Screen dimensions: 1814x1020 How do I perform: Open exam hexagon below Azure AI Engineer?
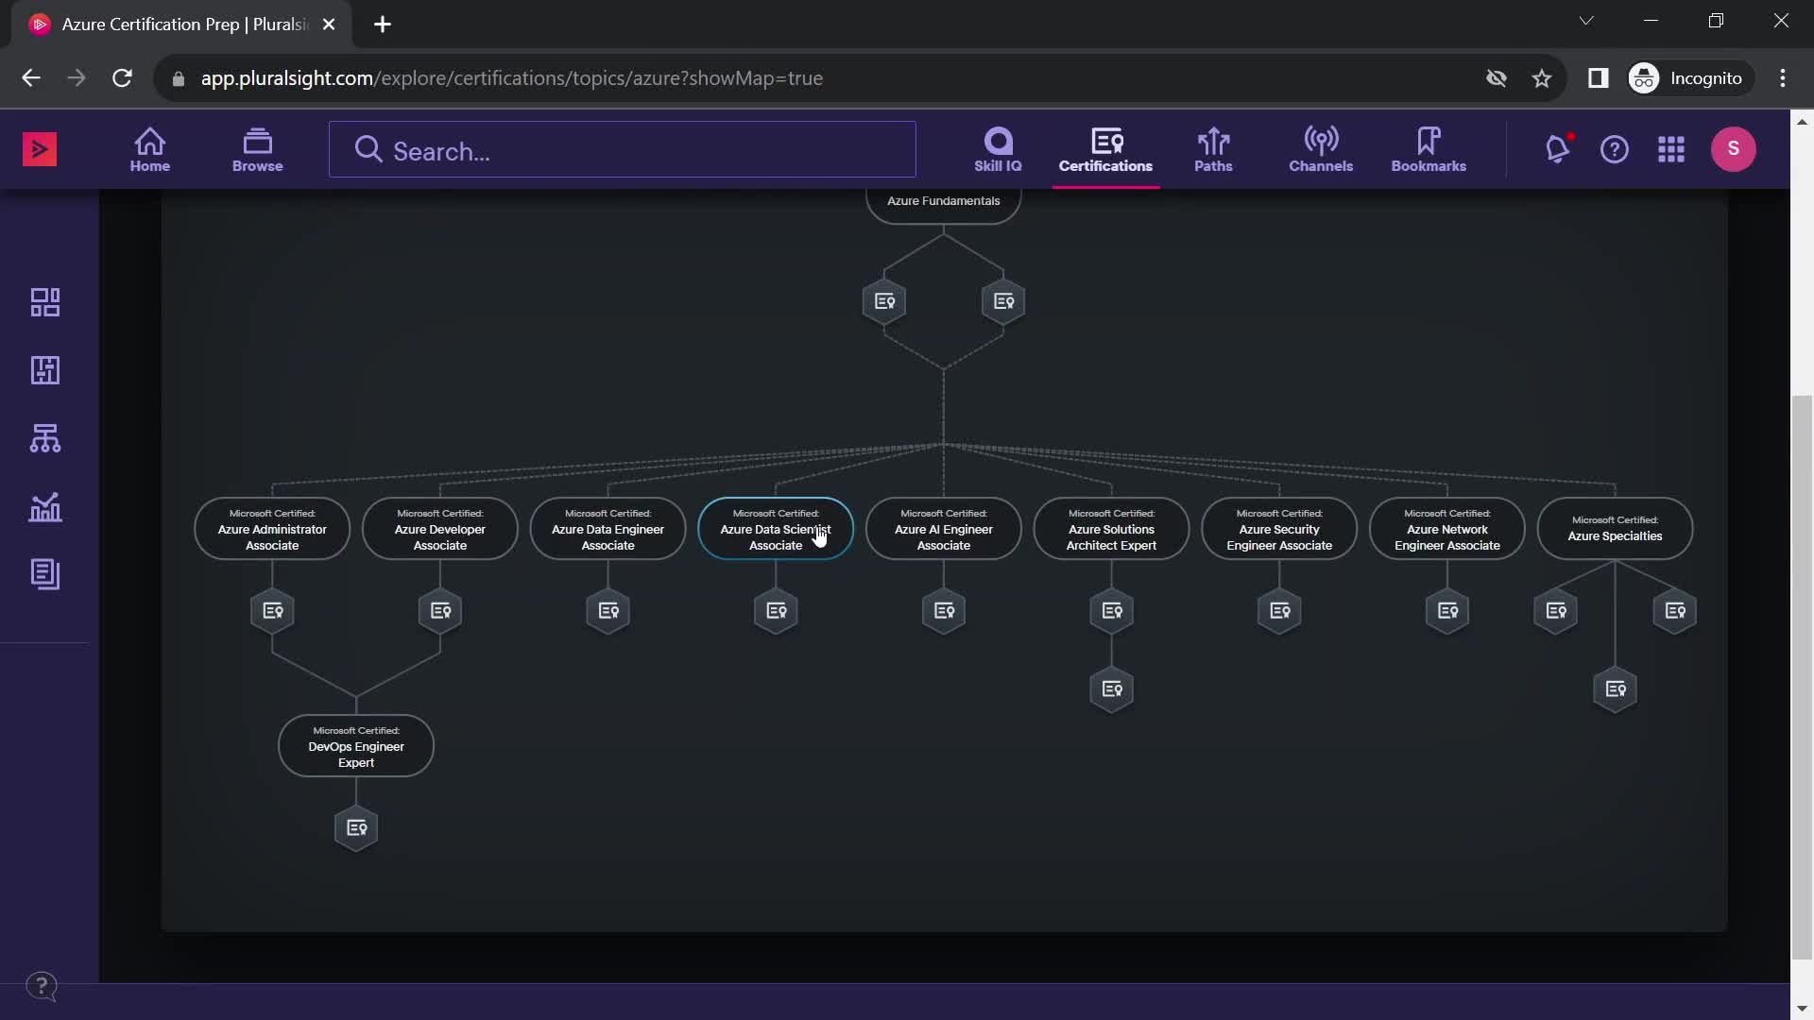click(x=944, y=611)
